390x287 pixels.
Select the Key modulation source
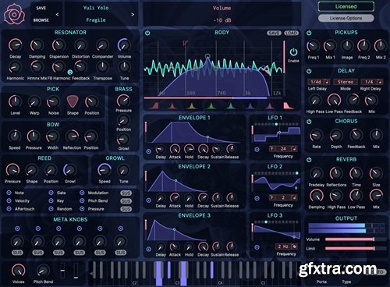tap(51, 200)
